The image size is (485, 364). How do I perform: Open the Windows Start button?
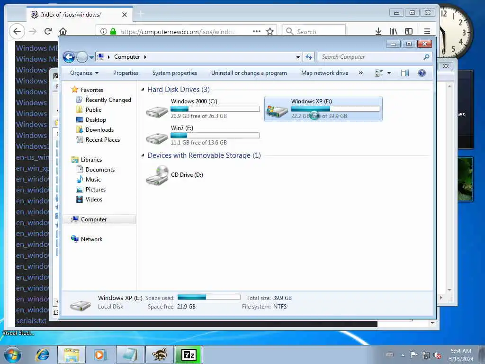(13, 355)
